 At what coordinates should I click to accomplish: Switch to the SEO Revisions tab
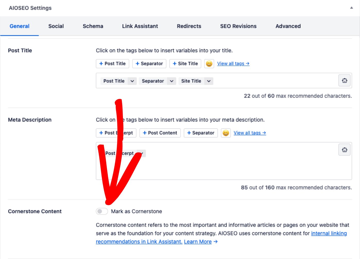click(x=238, y=26)
